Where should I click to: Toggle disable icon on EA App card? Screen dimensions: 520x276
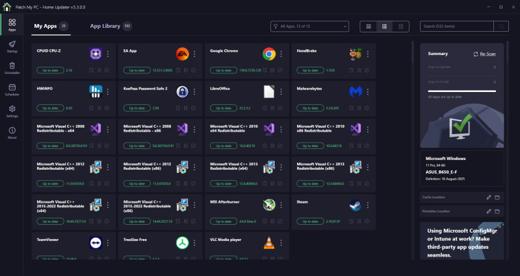pos(193,71)
